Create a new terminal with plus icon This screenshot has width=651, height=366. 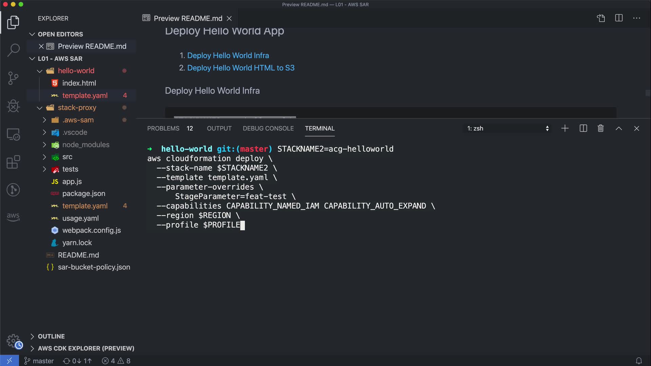coord(565,128)
